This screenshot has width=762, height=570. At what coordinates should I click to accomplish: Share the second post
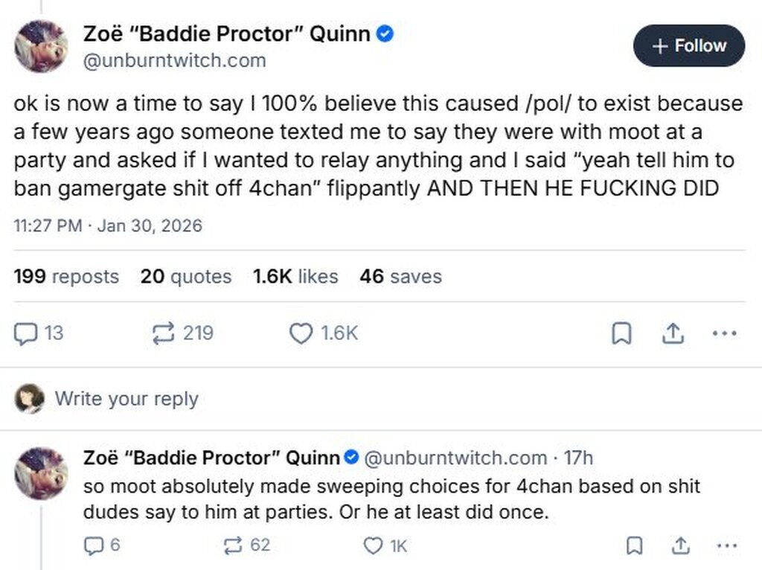pos(679,545)
